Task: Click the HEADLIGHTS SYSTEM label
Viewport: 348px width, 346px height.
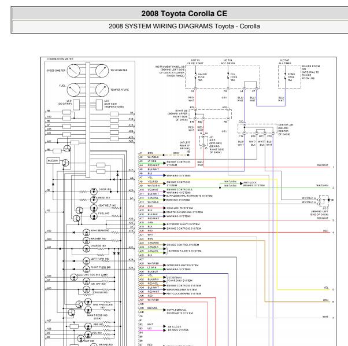Action: 180,208
